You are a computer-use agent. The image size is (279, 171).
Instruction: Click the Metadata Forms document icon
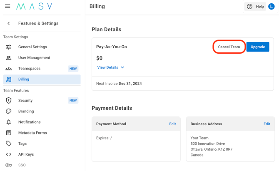tap(9, 133)
